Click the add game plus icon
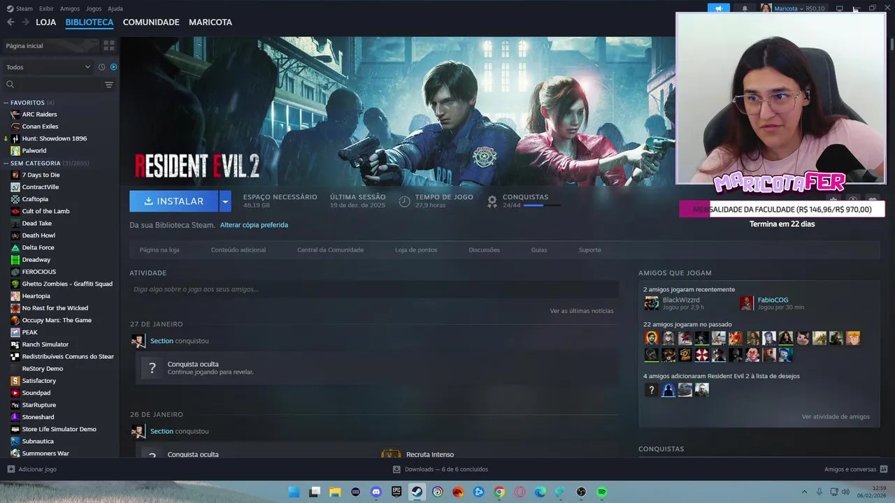The height and width of the screenshot is (503, 895). [10, 469]
